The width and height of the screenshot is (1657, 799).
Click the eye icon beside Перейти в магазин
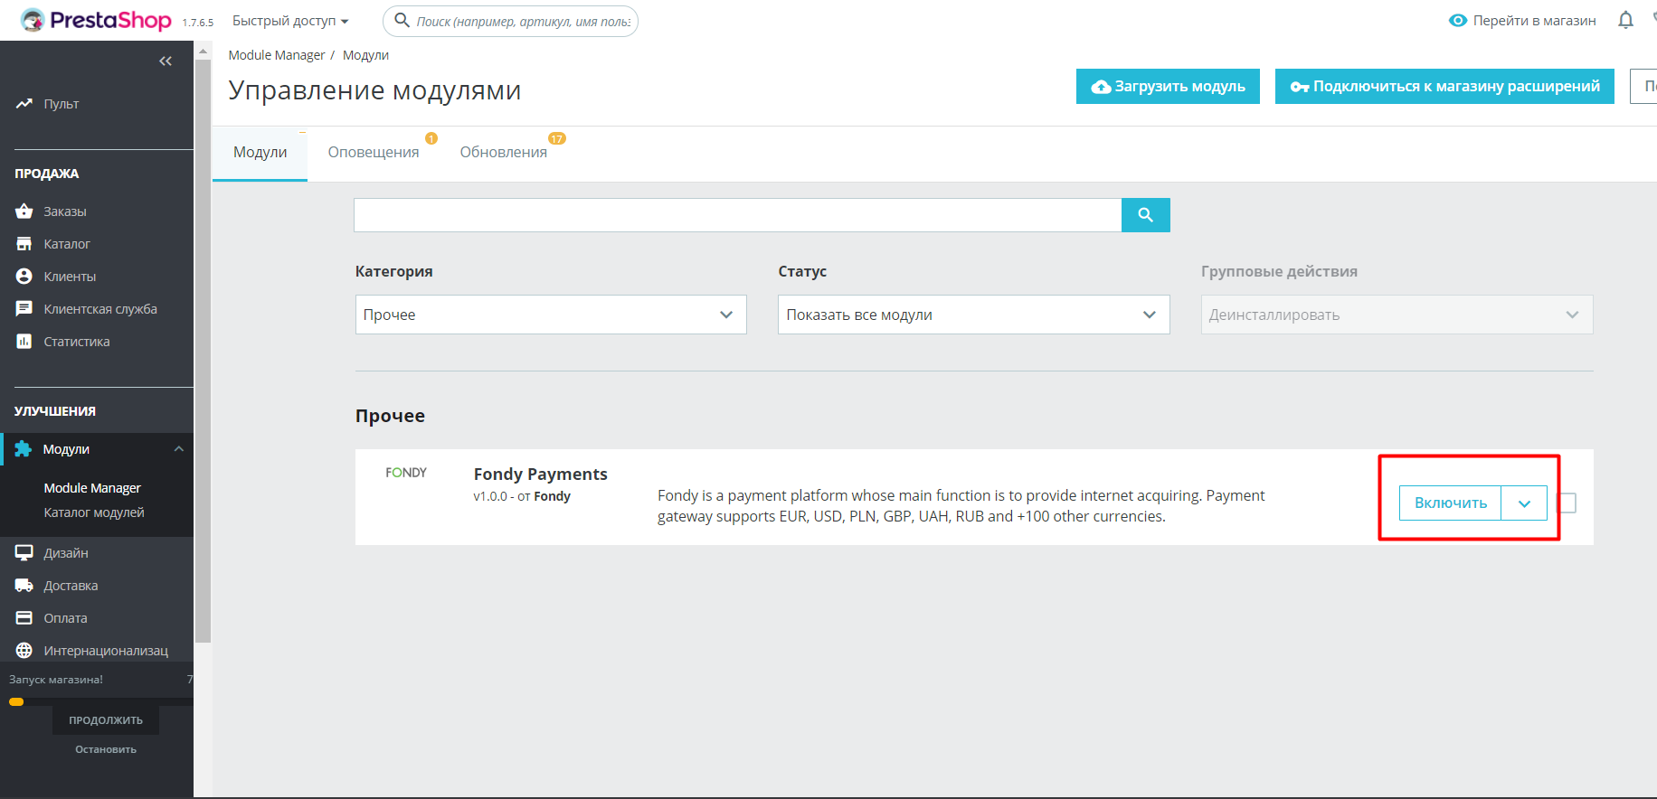coord(1458,20)
